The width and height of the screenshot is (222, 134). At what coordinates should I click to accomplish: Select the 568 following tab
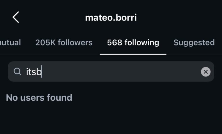pyautogui.click(x=133, y=43)
